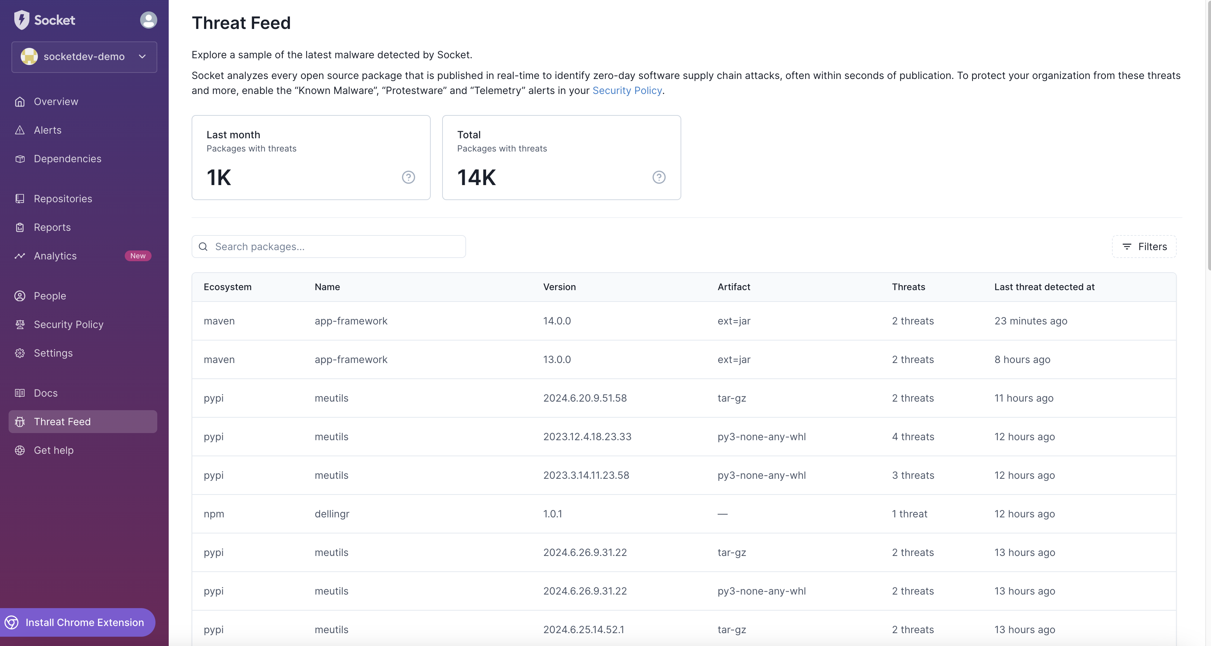Click the New badge beside Analytics
1211x646 pixels.
coord(138,256)
